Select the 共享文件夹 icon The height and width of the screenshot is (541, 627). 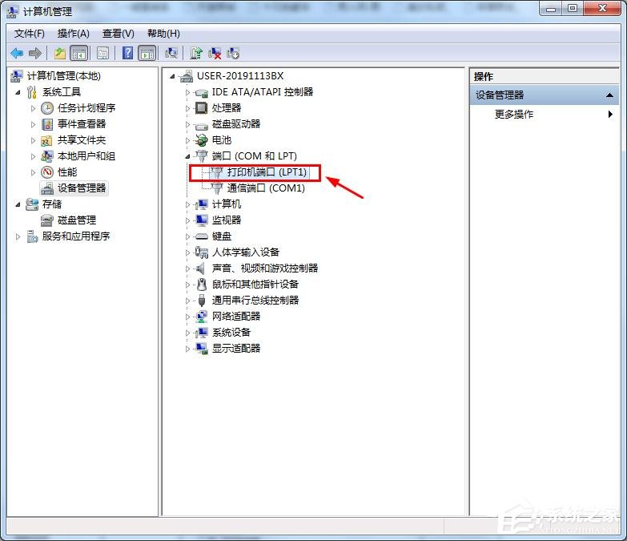point(47,140)
